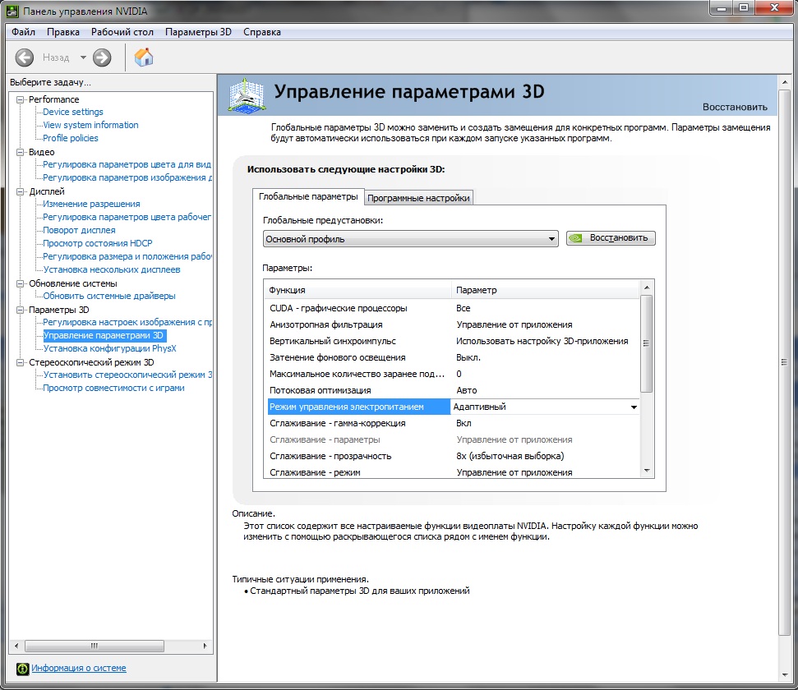Click task tree scroll right arrow

point(205,646)
